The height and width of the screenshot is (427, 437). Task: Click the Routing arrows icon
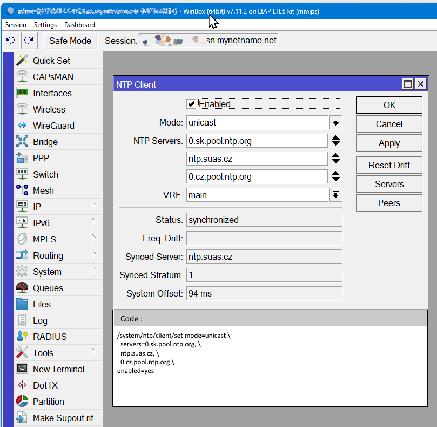[x=22, y=255]
